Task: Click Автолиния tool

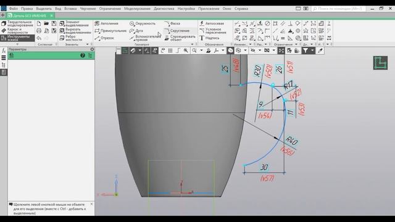Action: point(107,23)
